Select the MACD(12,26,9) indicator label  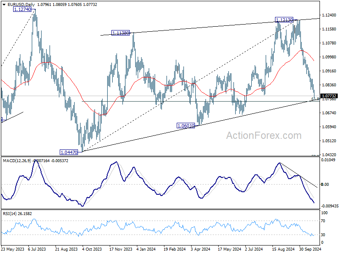coord(17,161)
